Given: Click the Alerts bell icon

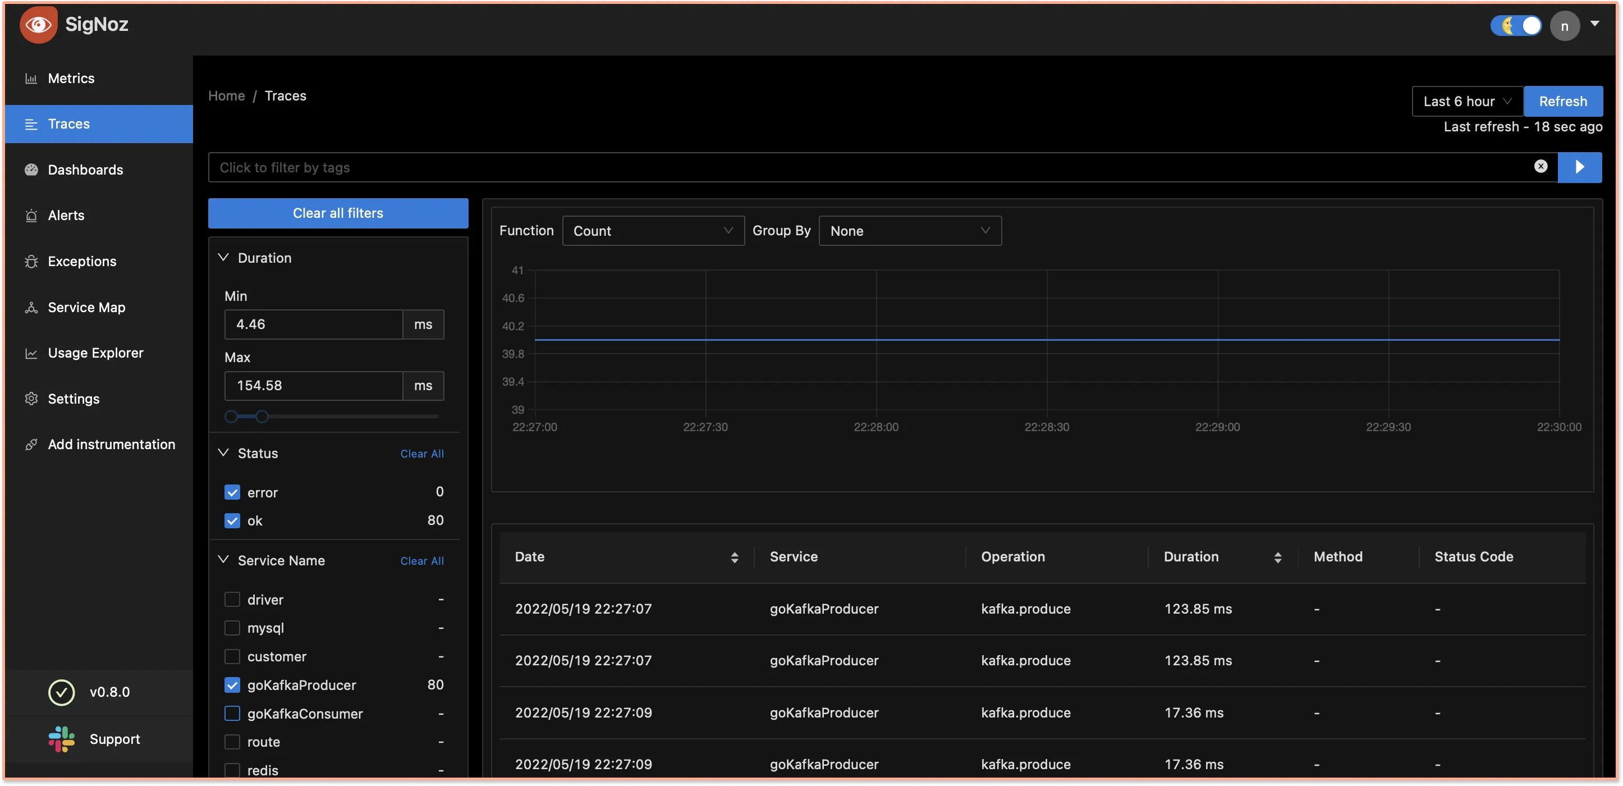Looking at the screenshot, I should pos(31,216).
